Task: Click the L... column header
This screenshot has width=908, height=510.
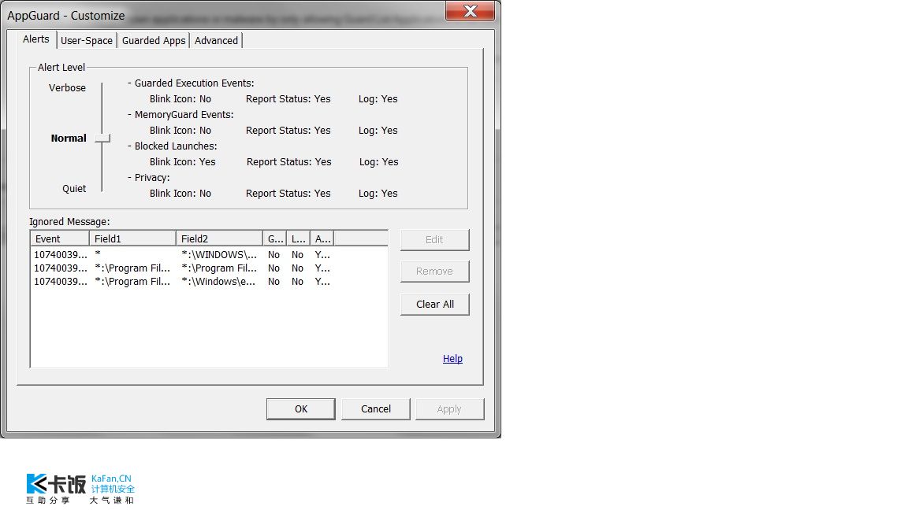Action: click(x=298, y=238)
